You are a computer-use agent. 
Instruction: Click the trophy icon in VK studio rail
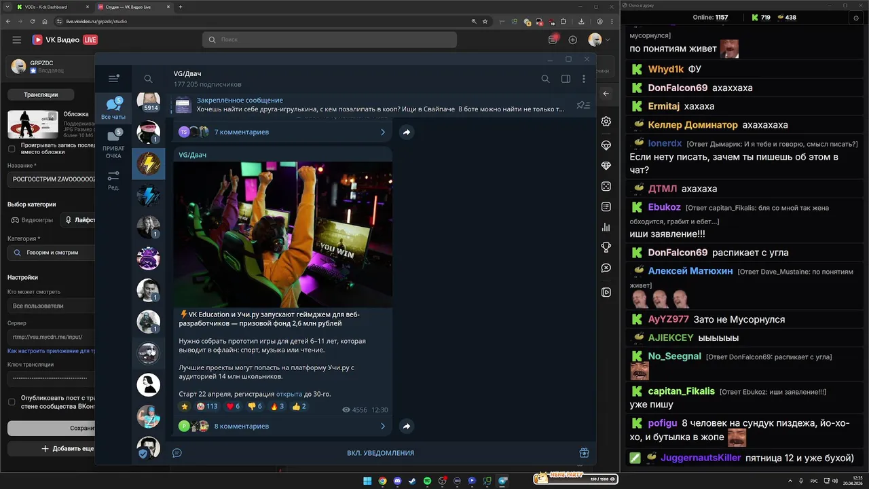click(x=606, y=247)
